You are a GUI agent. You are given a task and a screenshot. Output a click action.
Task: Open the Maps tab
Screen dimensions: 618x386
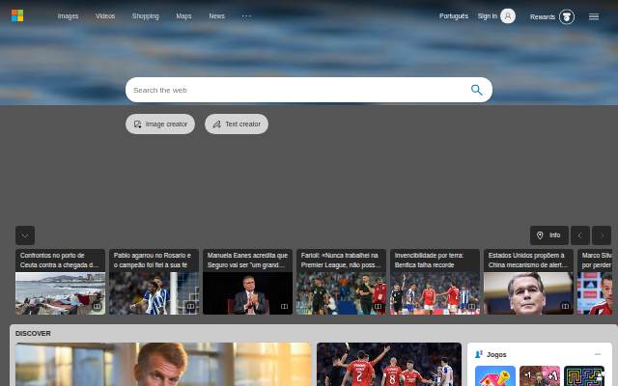click(183, 16)
